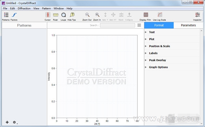Click the Auto XY scaling icon

tap(113, 15)
